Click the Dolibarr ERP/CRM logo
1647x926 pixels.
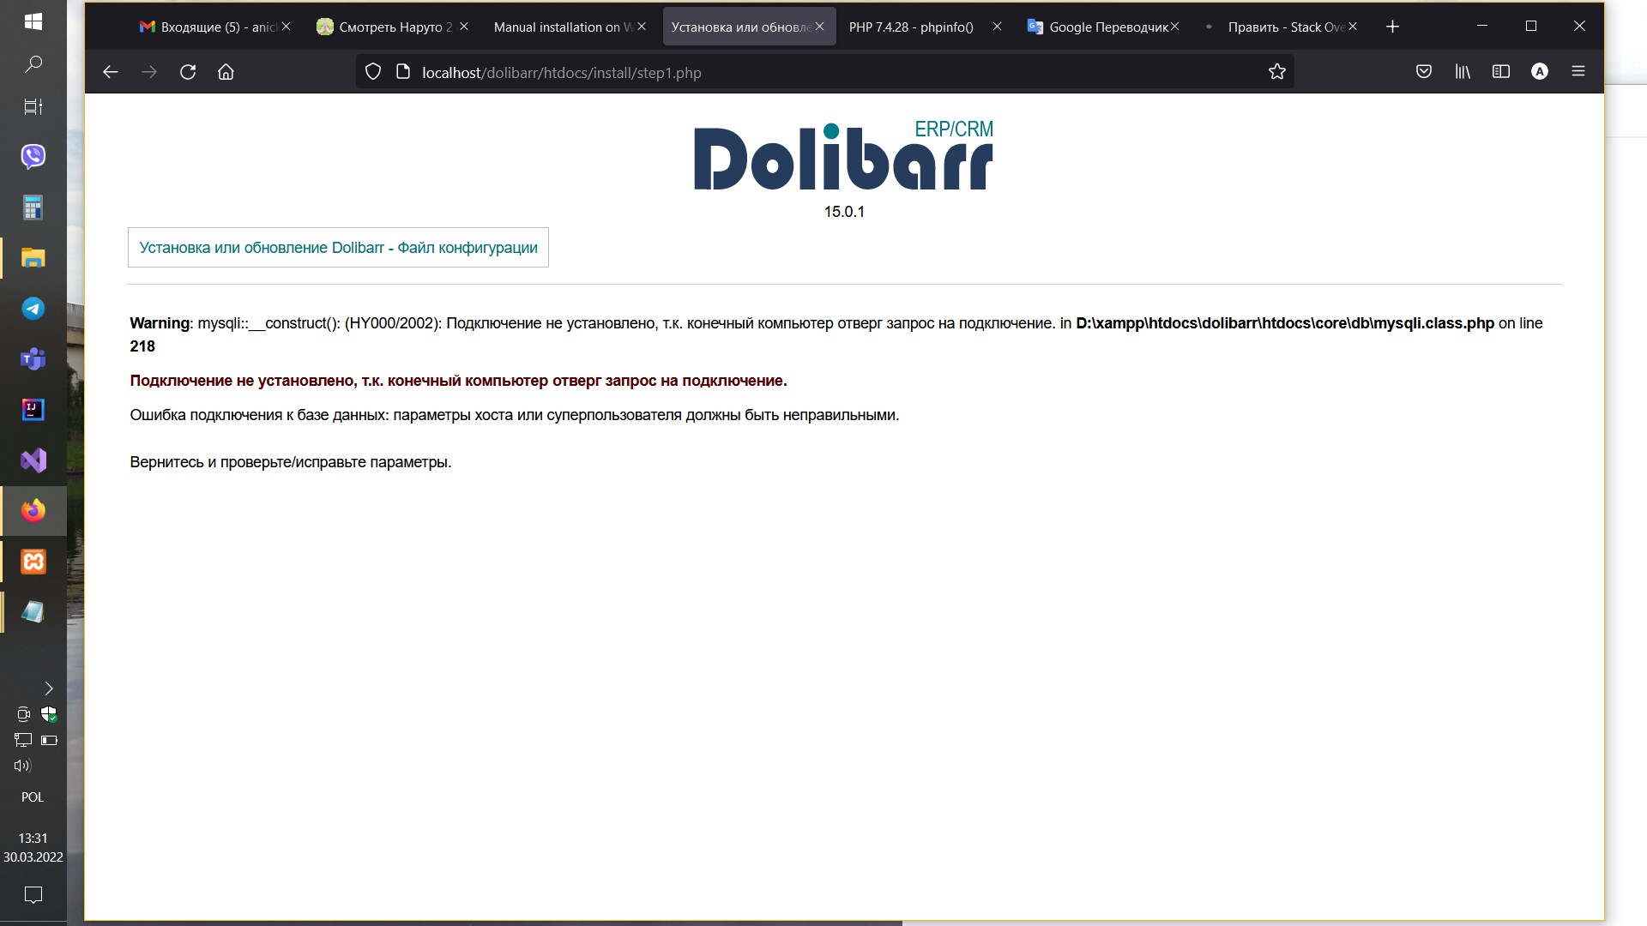(844, 156)
